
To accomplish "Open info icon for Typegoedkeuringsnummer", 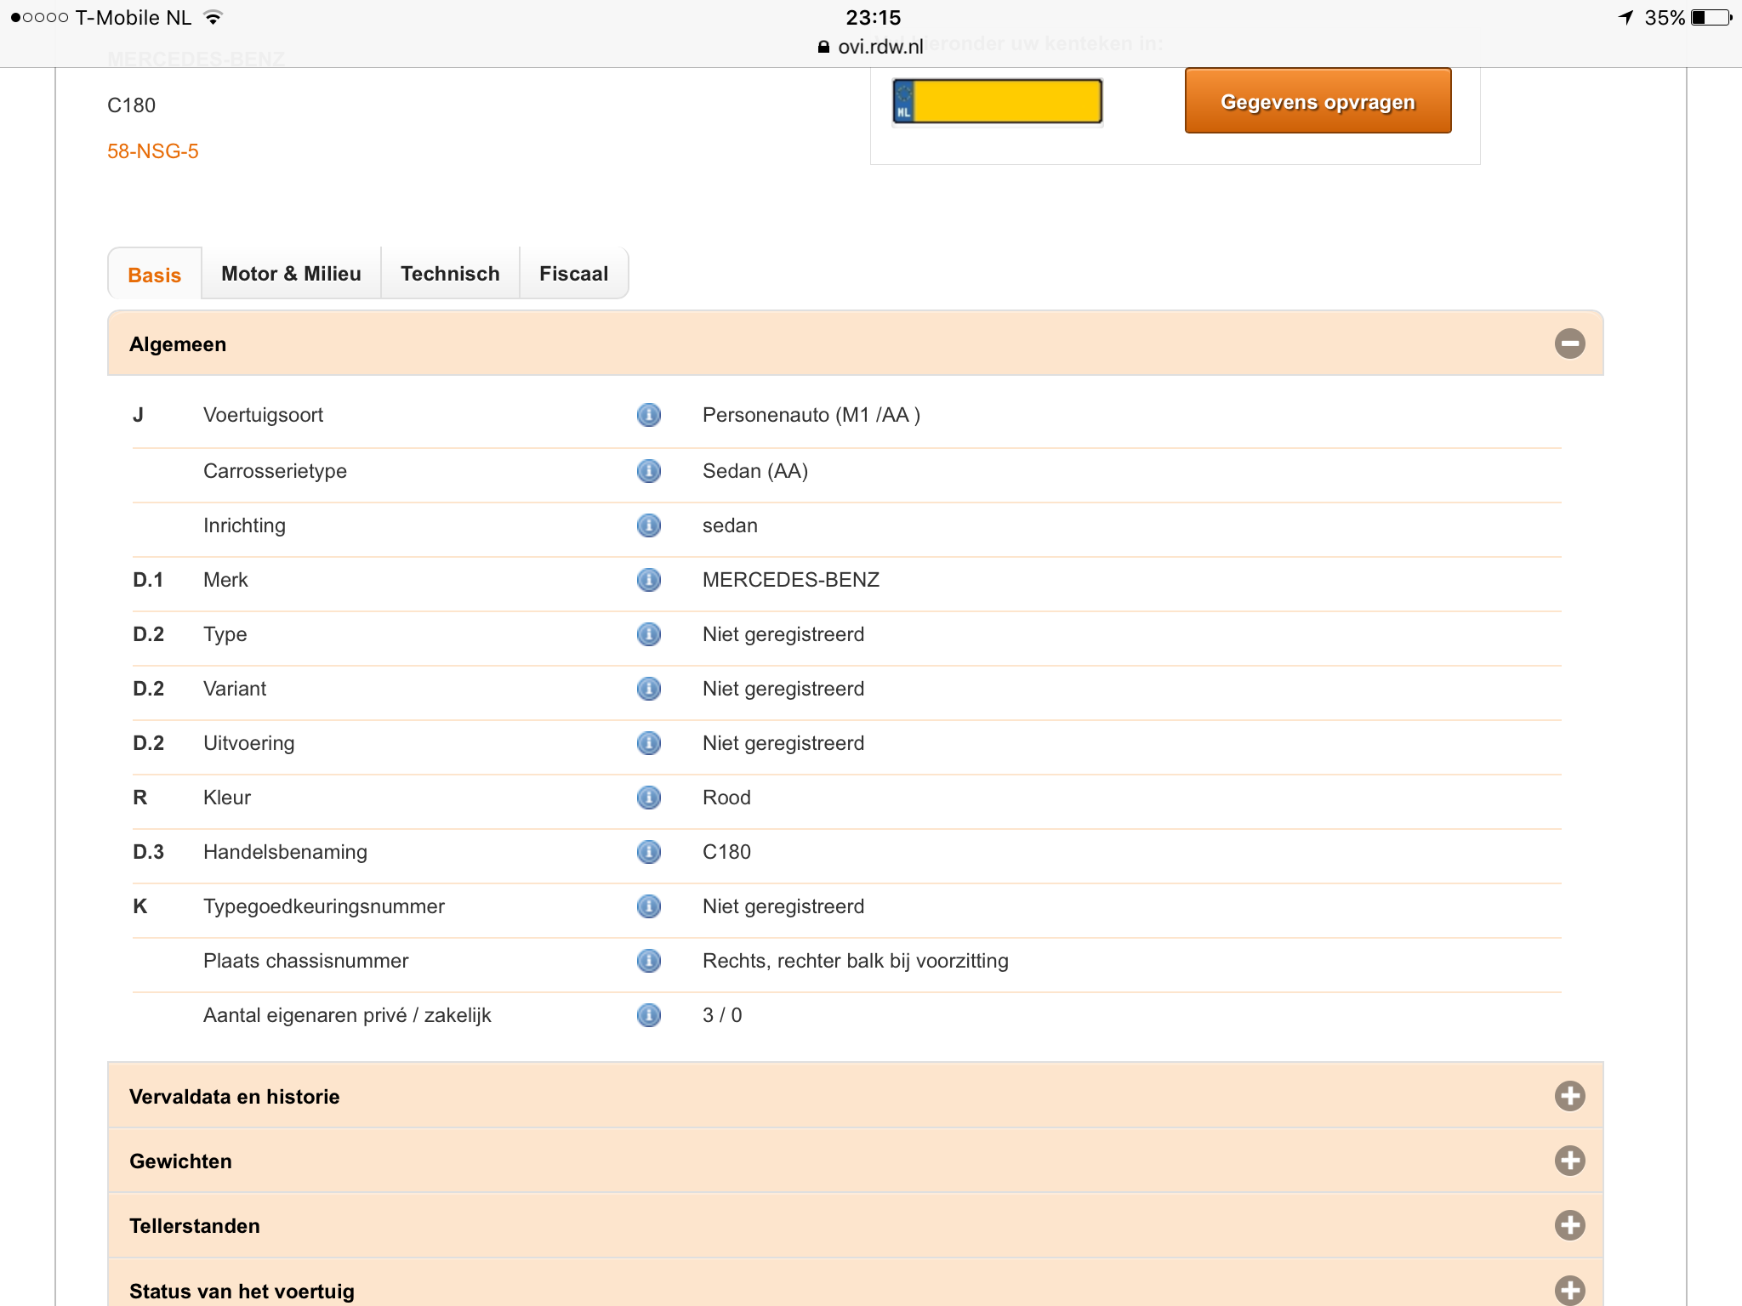I will 649,906.
